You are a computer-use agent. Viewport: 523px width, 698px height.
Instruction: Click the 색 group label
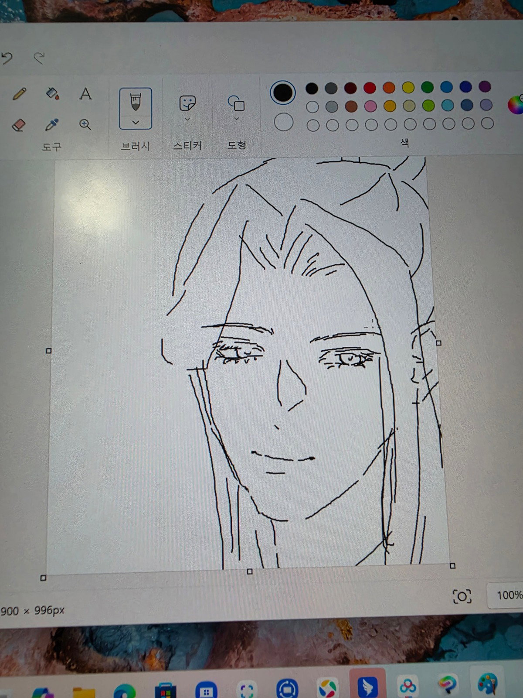tap(404, 143)
